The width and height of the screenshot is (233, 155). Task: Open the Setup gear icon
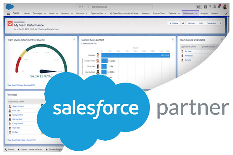(x=215, y=7)
